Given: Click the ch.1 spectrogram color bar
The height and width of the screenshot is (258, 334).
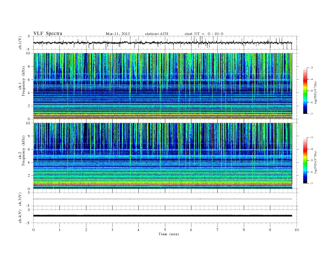Looking at the screenshot, I should [x=305, y=91].
